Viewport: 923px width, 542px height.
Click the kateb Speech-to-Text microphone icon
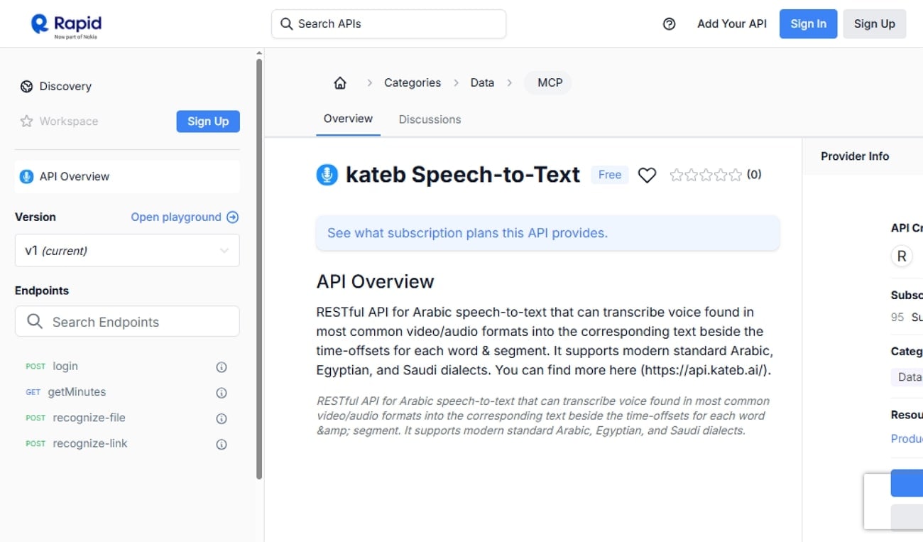click(327, 174)
